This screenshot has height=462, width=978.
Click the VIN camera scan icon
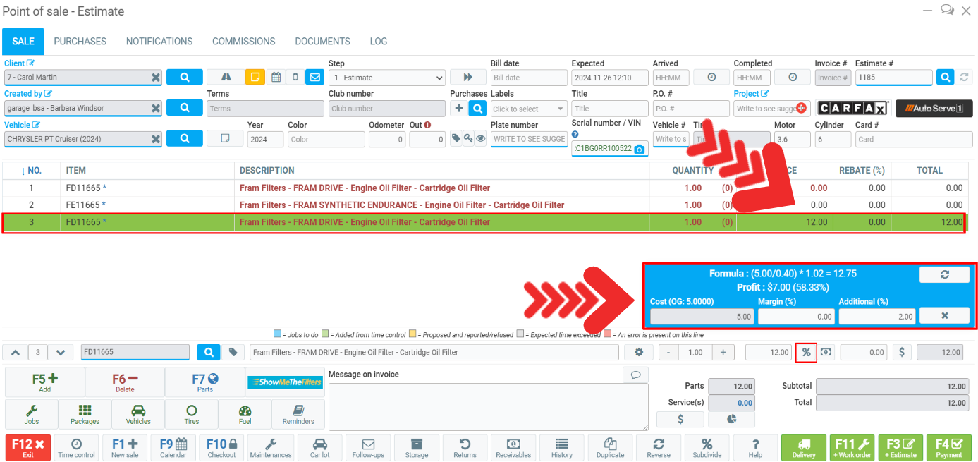[639, 149]
